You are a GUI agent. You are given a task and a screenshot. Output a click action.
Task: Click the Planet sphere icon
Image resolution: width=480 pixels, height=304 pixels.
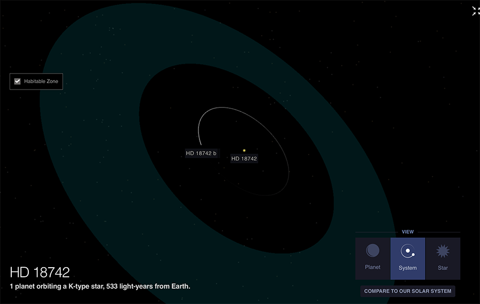pyautogui.click(x=373, y=251)
